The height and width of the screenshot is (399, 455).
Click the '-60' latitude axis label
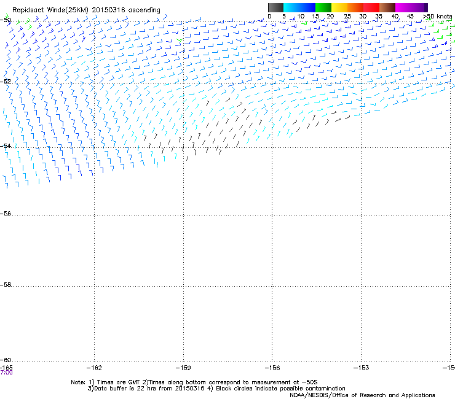(6, 360)
